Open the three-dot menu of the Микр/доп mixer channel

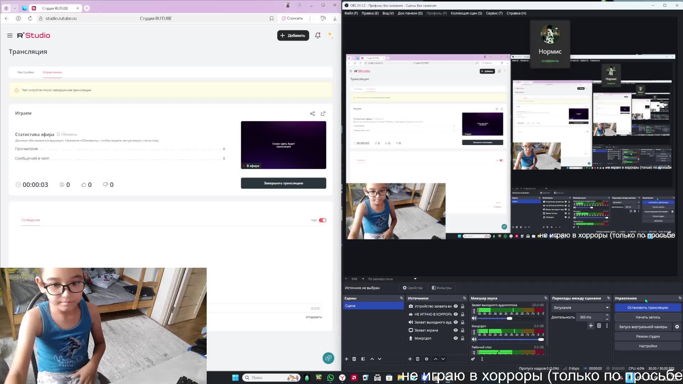pos(474,332)
